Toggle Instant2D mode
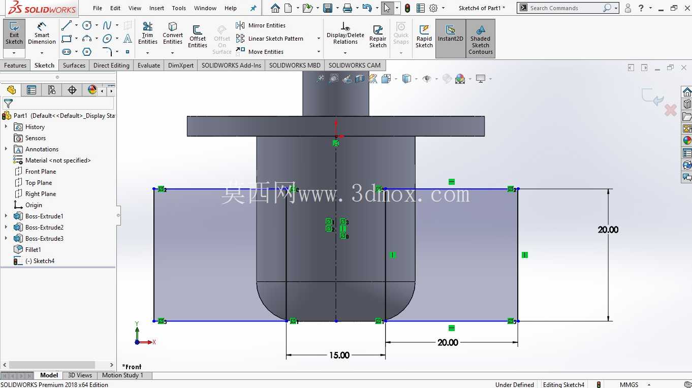Image resolution: width=692 pixels, height=388 pixels. point(450,38)
